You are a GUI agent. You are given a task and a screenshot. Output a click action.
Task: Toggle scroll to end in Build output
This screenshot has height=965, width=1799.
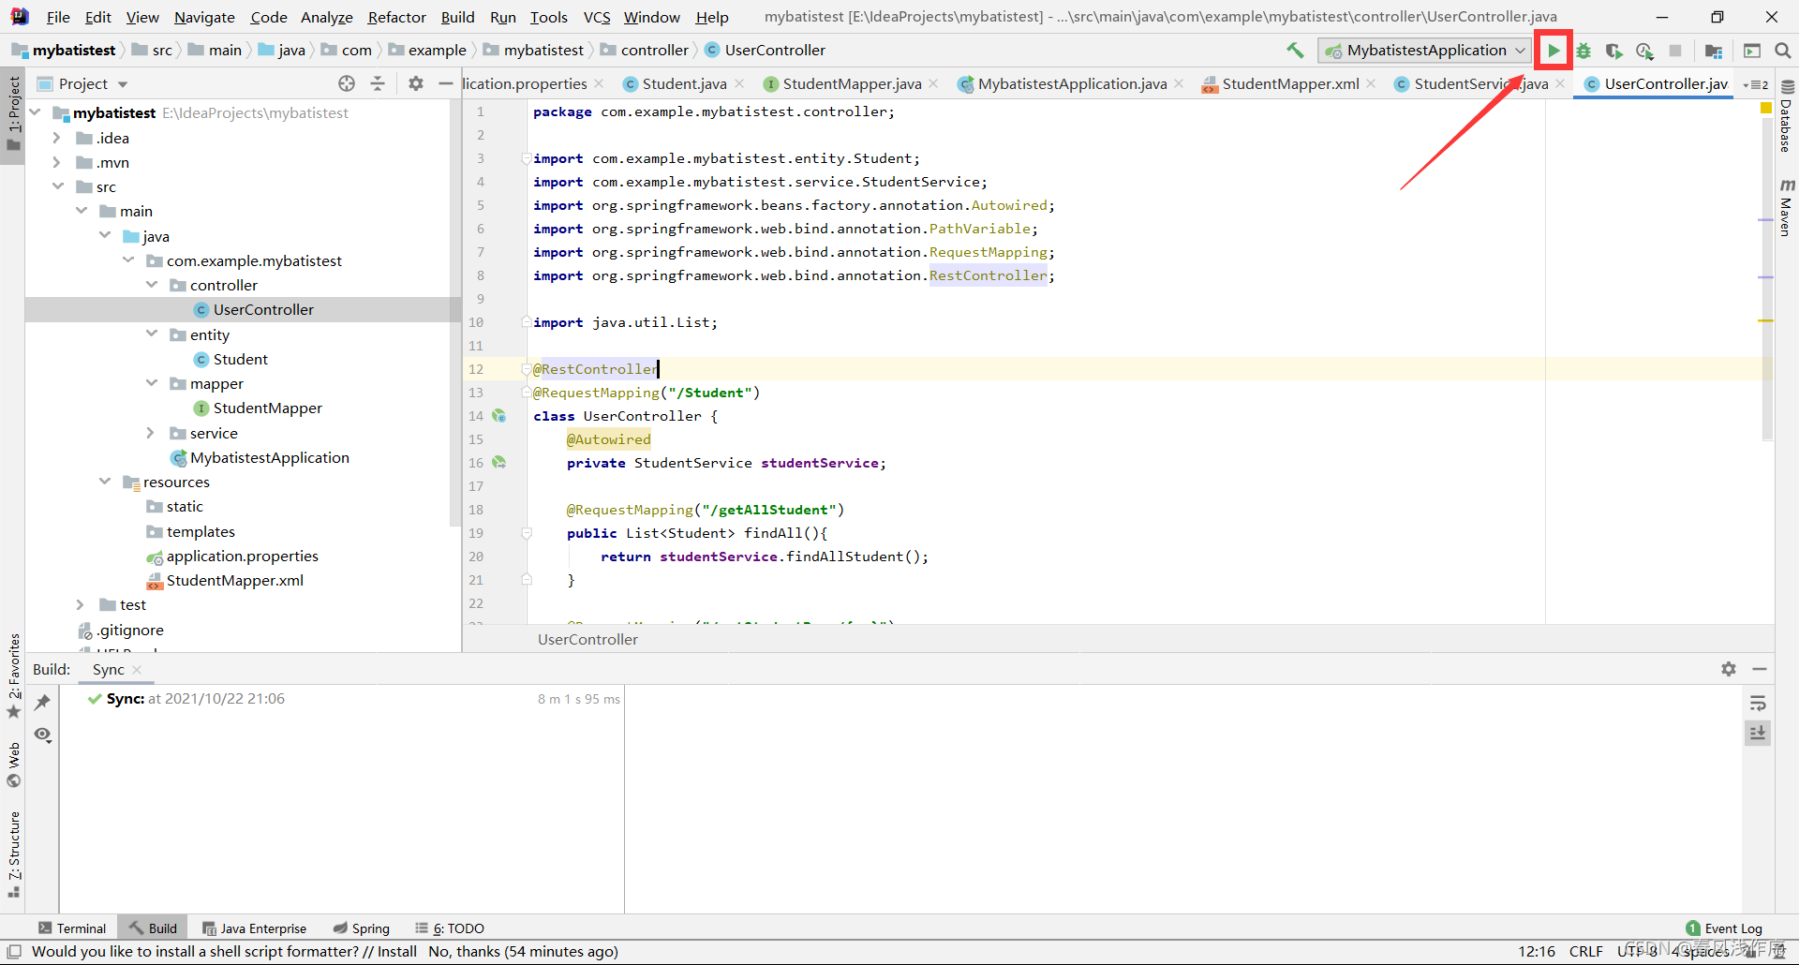(x=1758, y=734)
